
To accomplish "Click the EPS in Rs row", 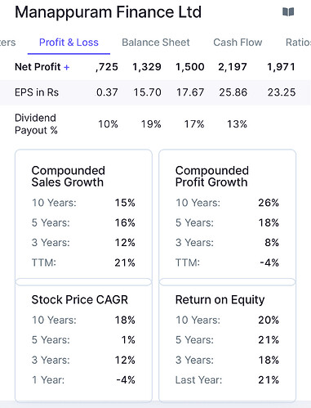I will pos(155,92).
